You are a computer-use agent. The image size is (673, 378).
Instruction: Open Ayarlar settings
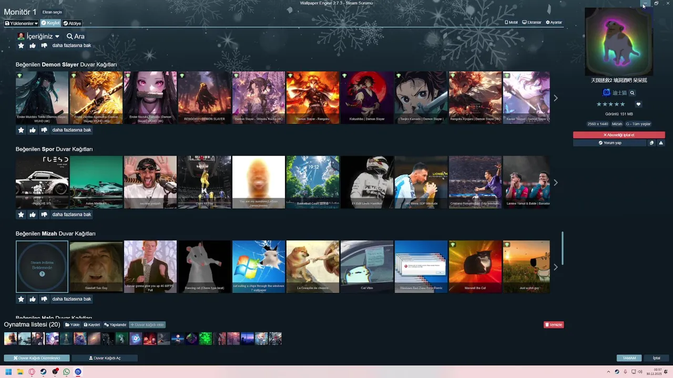pos(554,23)
